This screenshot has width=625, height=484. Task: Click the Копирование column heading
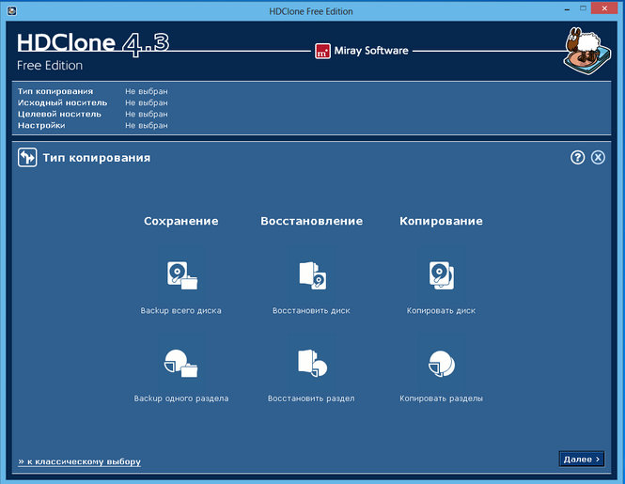click(441, 221)
